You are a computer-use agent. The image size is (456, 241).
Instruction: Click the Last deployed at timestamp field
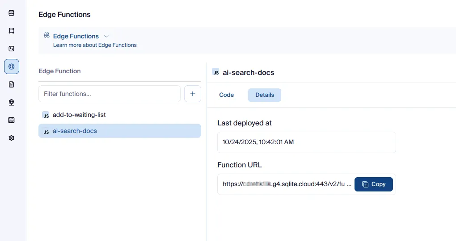coord(306,142)
